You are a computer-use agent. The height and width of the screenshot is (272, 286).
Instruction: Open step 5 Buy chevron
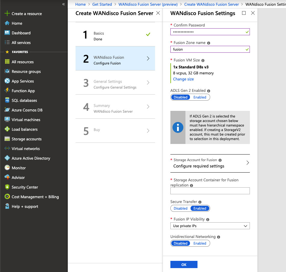[148, 131]
